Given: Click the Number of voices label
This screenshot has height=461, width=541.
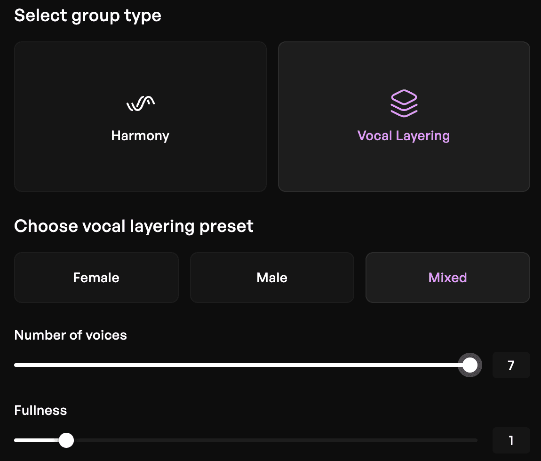Looking at the screenshot, I should tap(71, 335).
